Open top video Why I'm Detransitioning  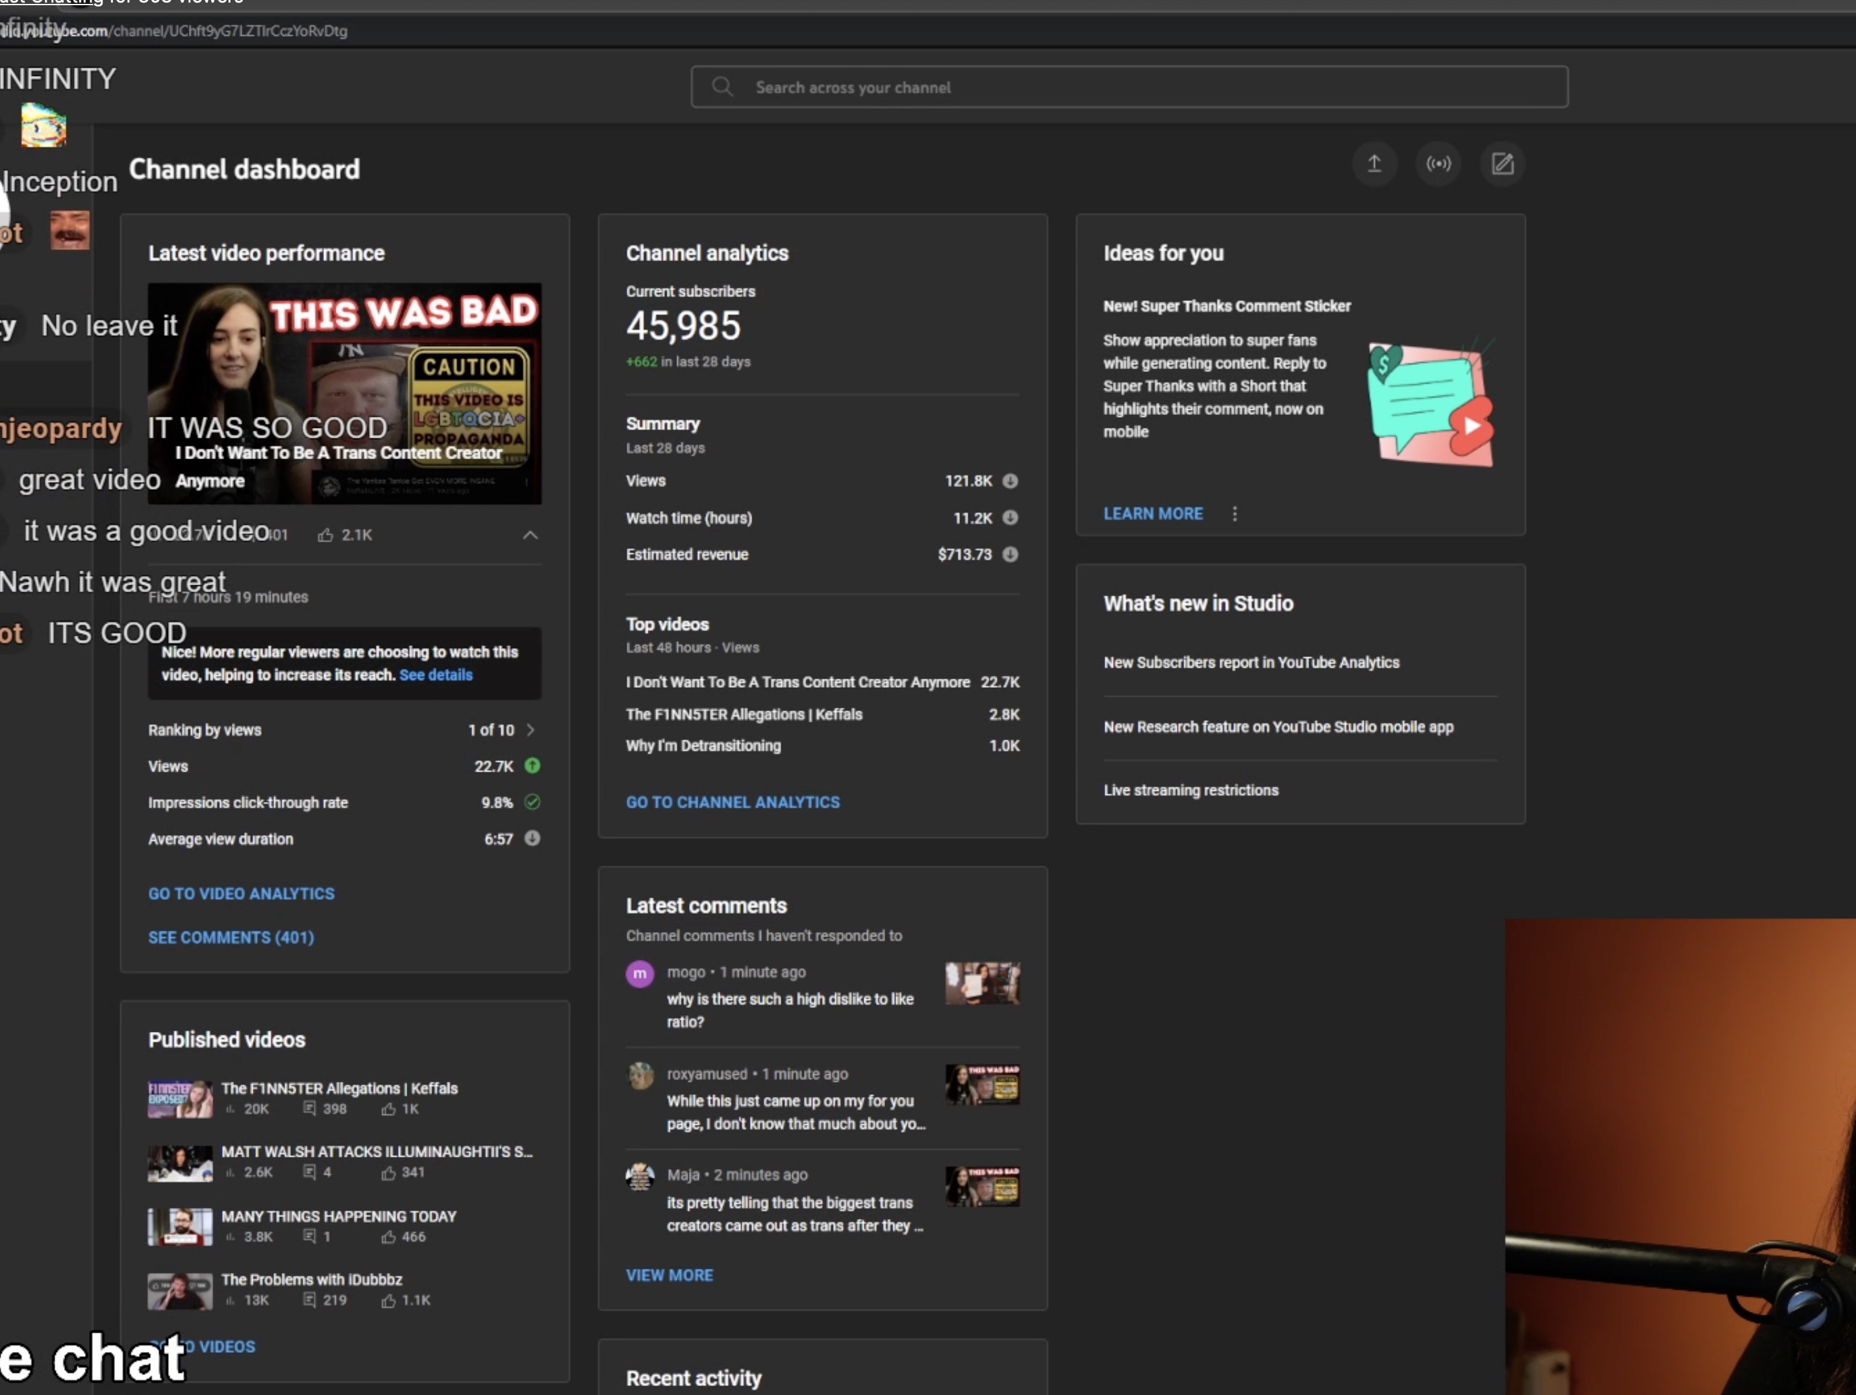click(x=703, y=746)
